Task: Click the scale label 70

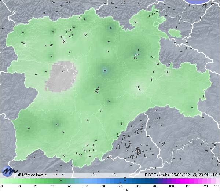Action: [120, 186]
